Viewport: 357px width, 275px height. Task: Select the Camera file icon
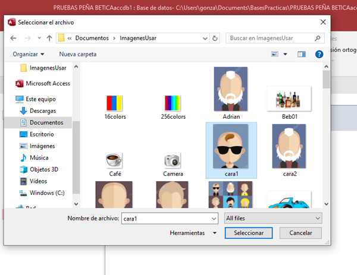[173, 160]
